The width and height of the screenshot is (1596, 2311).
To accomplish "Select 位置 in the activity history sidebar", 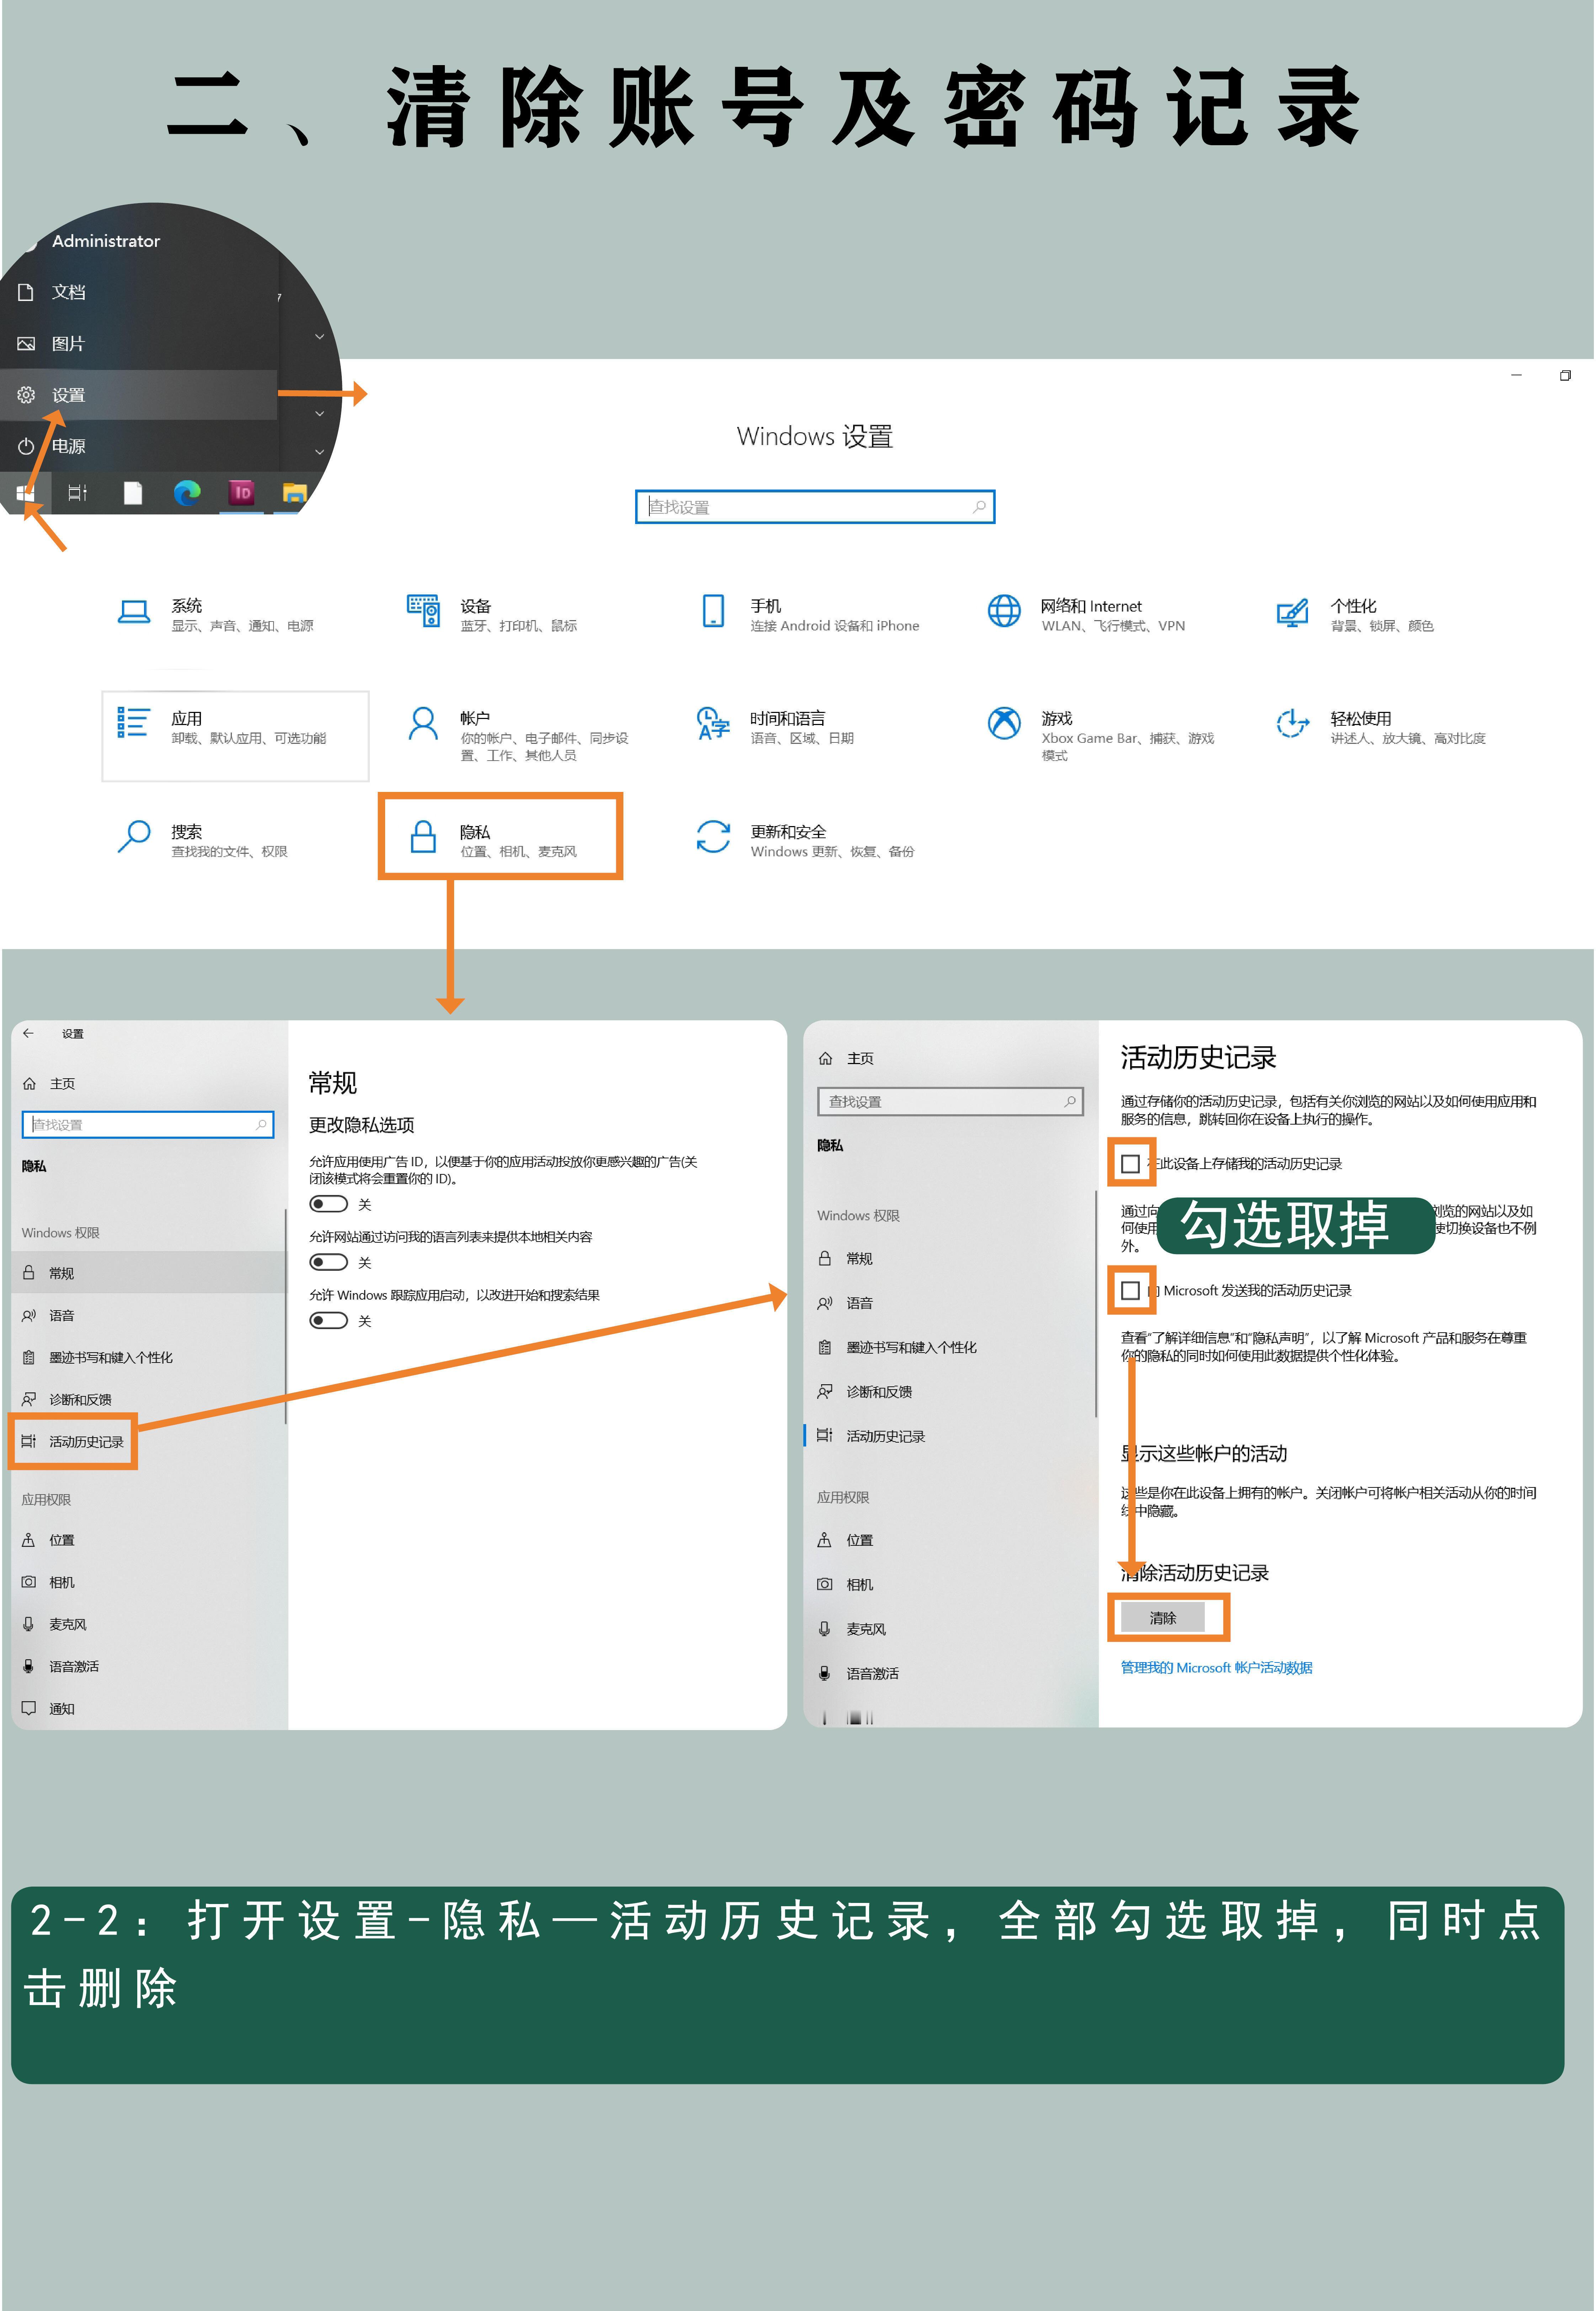I will click(x=950, y=1541).
